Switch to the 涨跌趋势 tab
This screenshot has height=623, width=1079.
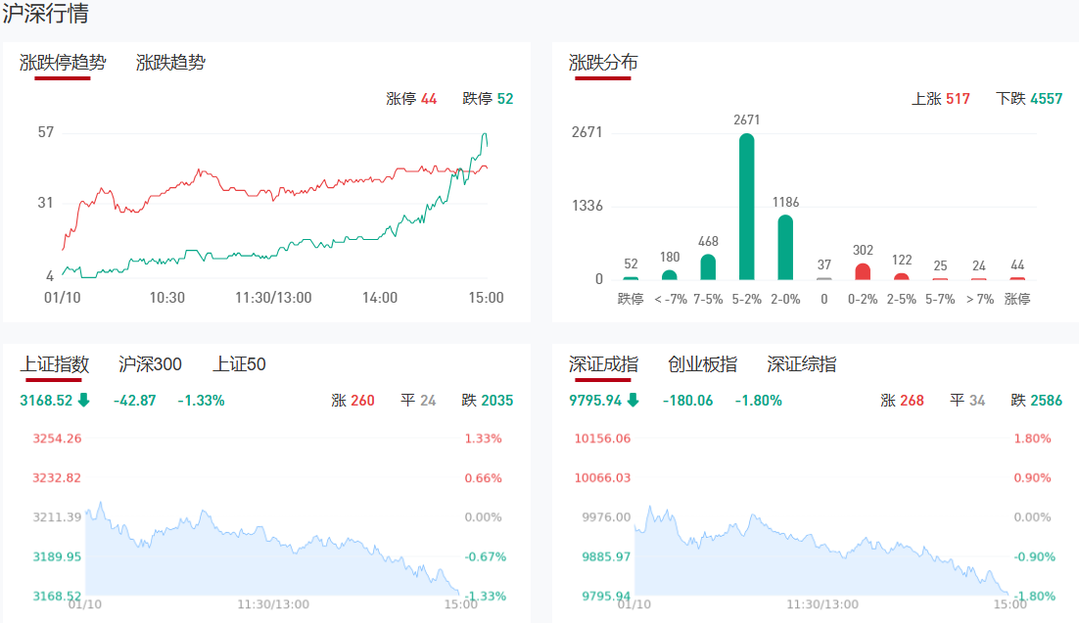170,63
